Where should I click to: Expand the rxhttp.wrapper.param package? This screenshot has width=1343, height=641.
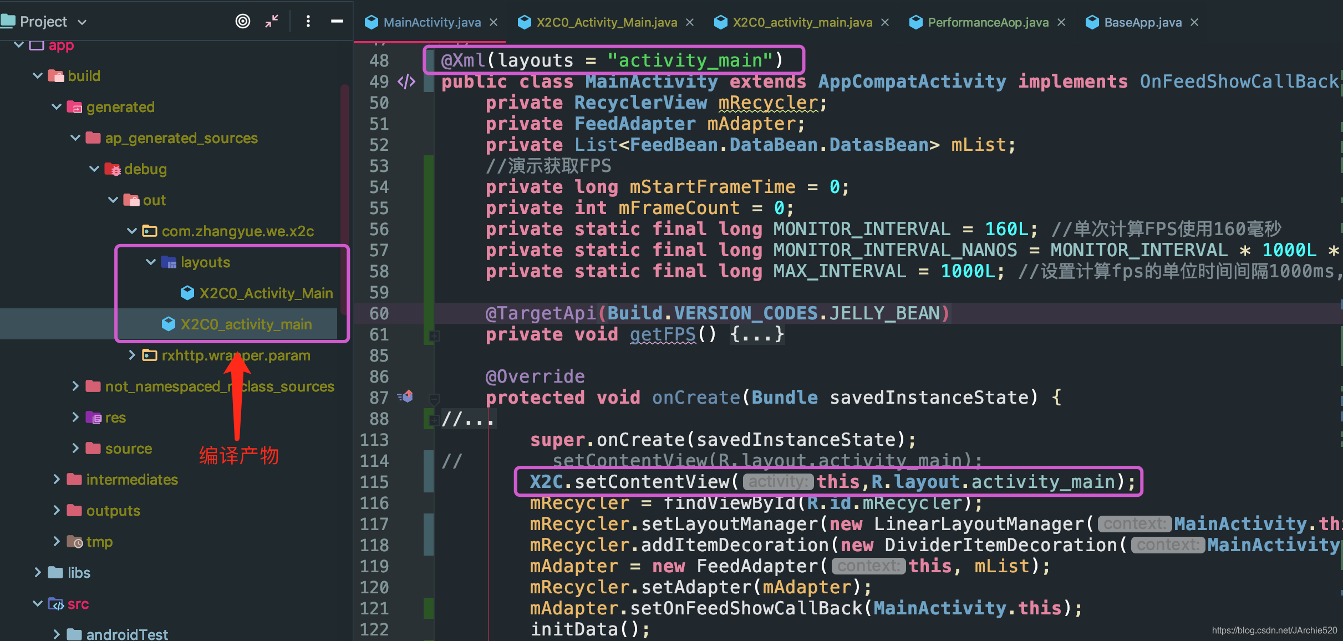click(132, 355)
